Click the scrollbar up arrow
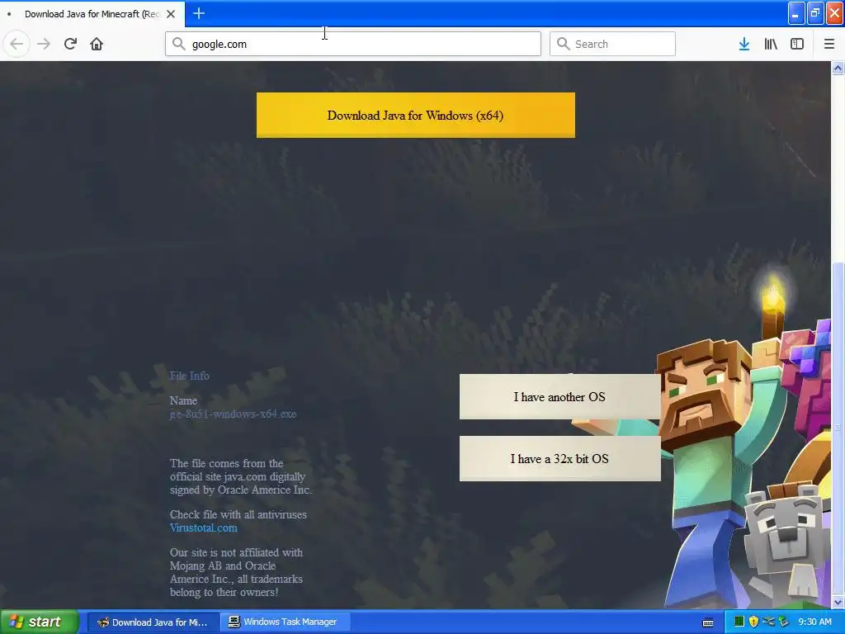This screenshot has height=634, width=845. tap(838, 69)
